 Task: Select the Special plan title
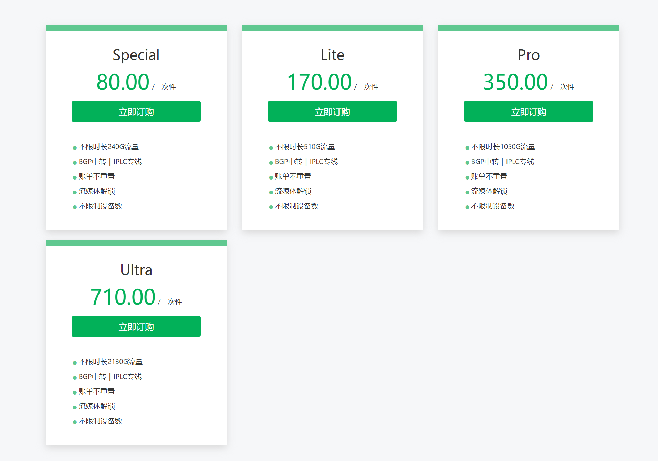[x=136, y=55]
